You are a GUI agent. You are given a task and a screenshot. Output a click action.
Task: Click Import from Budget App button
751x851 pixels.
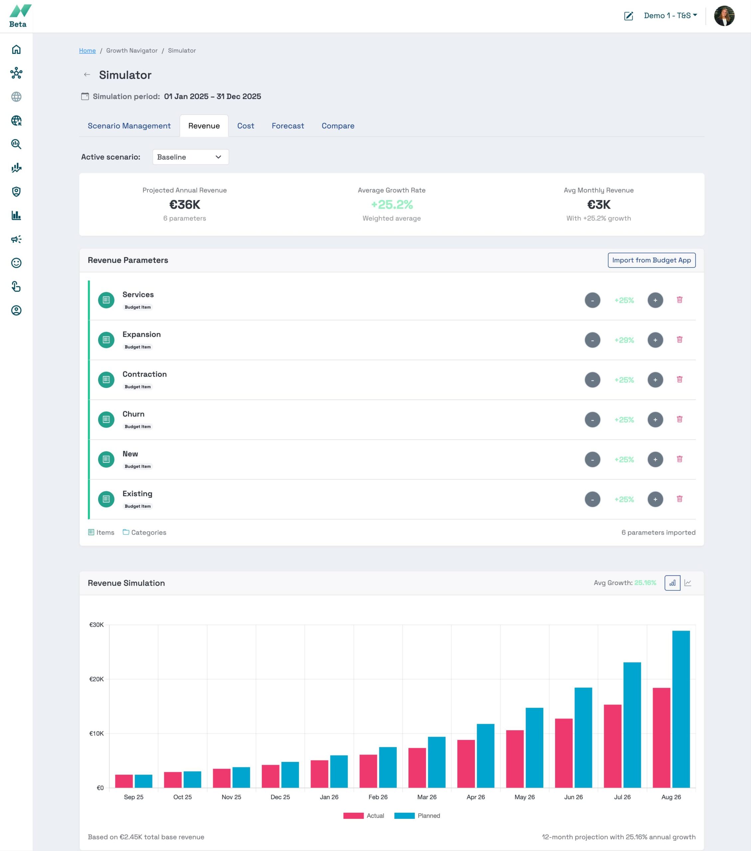[x=652, y=260]
